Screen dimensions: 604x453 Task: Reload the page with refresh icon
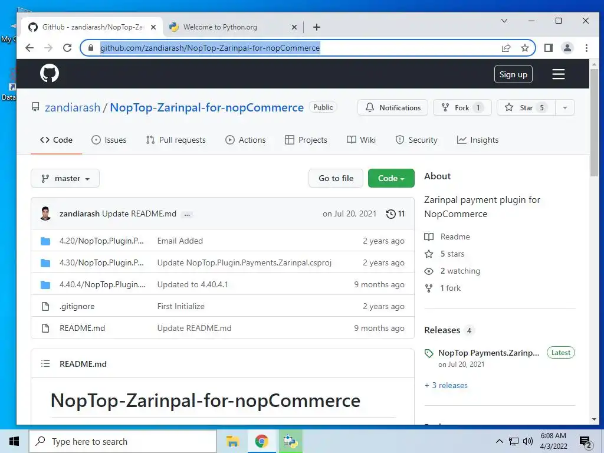click(67, 48)
